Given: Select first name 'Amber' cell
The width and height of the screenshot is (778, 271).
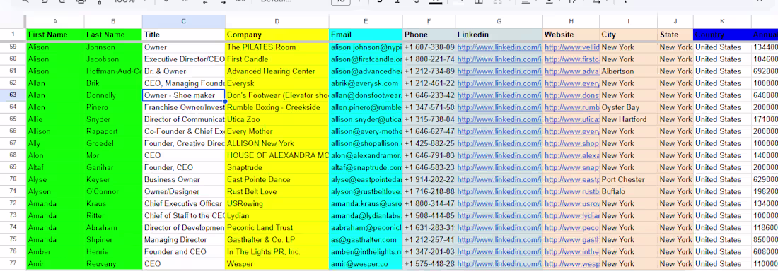Looking at the screenshot, I should pyautogui.click(x=55, y=252).
